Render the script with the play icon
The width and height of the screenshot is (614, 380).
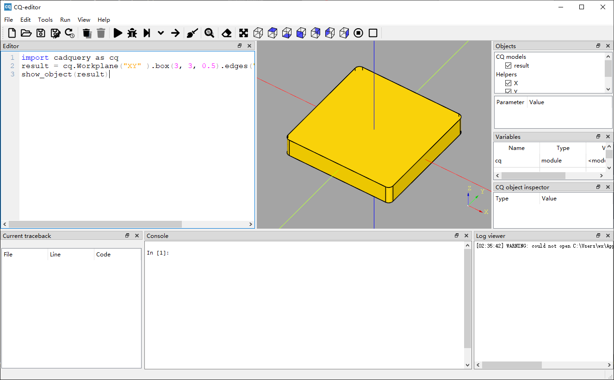tap(118, 33)
